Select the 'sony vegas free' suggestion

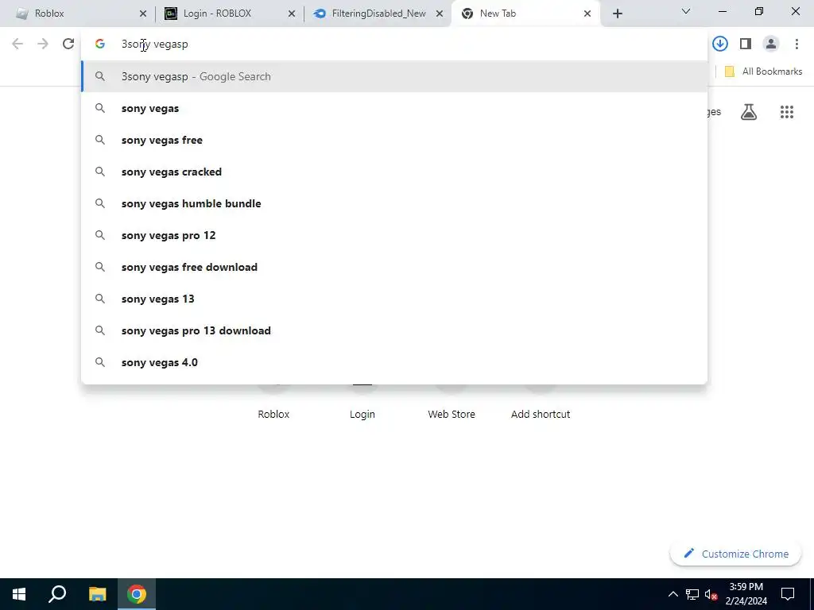394,140
